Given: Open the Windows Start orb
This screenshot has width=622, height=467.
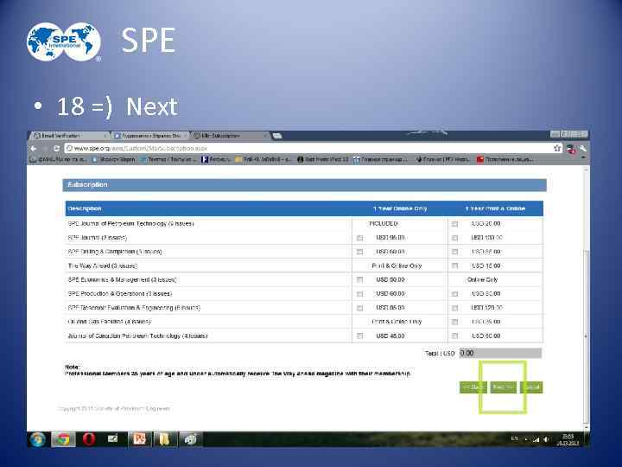Looking at the screenshot, I should coord(38,439).
